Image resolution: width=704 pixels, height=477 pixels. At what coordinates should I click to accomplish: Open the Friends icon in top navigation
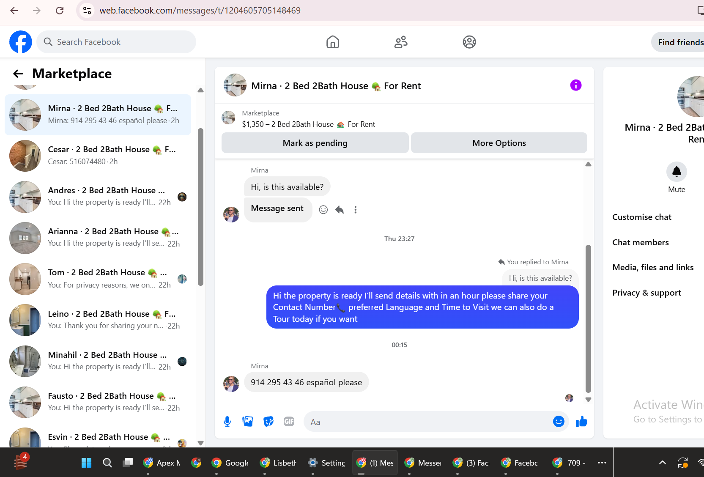click(401, 42)
